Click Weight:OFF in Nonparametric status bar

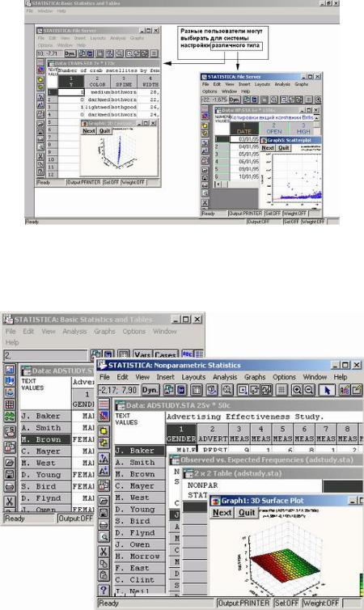coord(320,603)
